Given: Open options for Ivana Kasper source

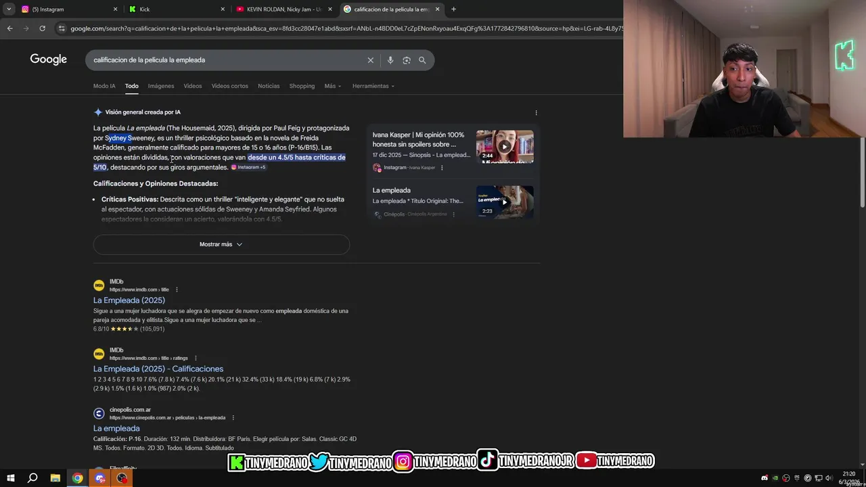Looking at the screenshot, I should coord(442,168).
